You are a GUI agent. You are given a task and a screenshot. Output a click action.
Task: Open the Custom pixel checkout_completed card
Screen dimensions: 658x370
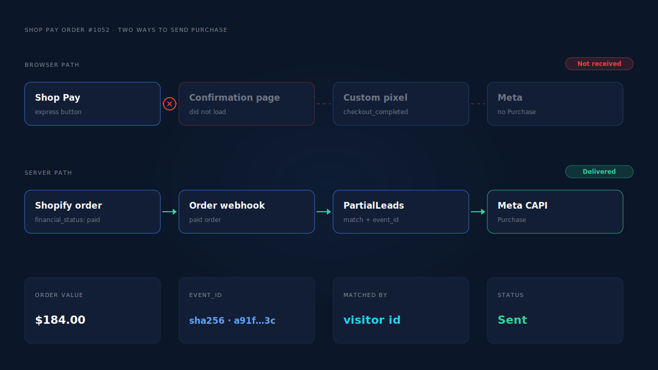pos(401,104)
